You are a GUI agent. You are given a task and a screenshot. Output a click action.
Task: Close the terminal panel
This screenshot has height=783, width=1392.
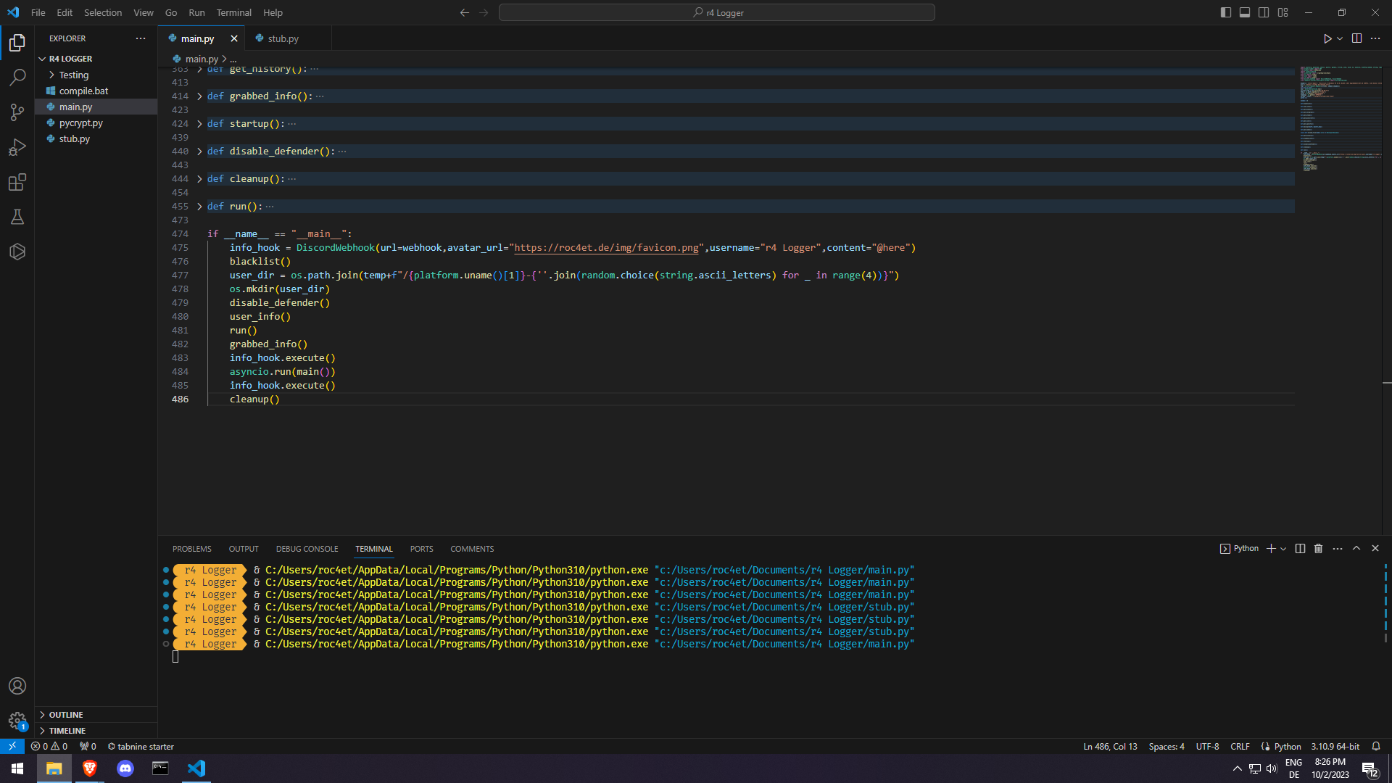click(x=1375, y=549)
